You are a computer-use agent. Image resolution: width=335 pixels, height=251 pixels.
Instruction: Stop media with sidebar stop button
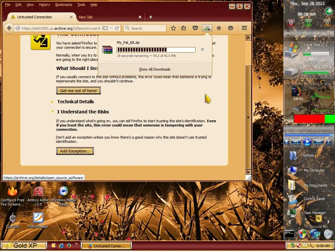(x=287, y=142)
